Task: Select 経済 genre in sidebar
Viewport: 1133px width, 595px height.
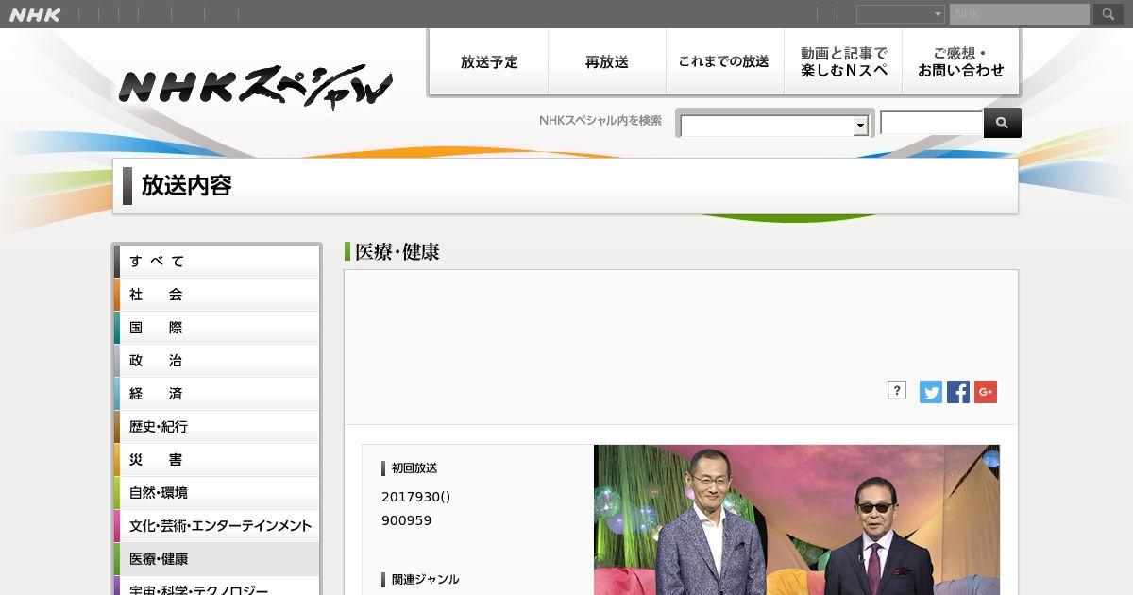Action: (217, 394)
